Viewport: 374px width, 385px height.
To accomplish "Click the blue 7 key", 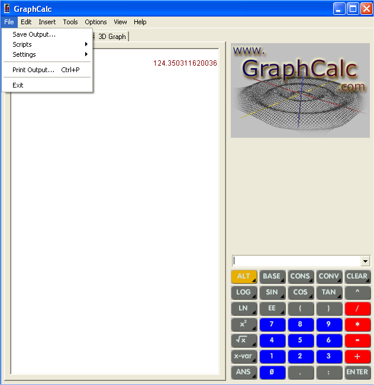I will pos(272,325).
